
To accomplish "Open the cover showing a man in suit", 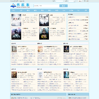I will (x=66, y=49).
